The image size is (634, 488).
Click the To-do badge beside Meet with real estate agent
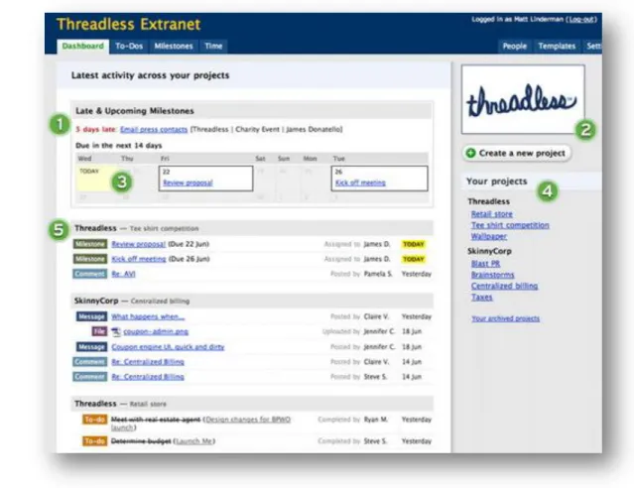pyautogui.click(x=95, y=420)
